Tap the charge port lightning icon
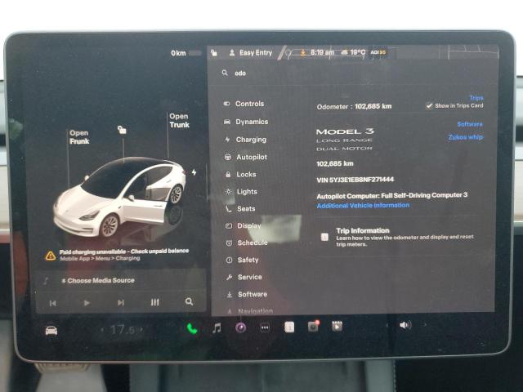This screenshot has height=392, width=523. [x=194, y=172]
